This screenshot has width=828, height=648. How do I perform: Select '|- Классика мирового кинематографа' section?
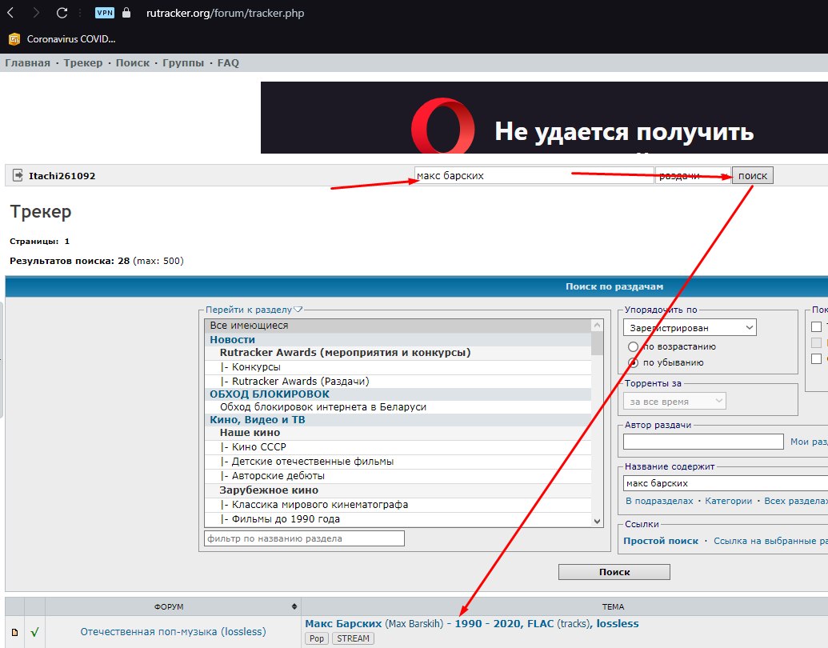[x=398, y=504]
